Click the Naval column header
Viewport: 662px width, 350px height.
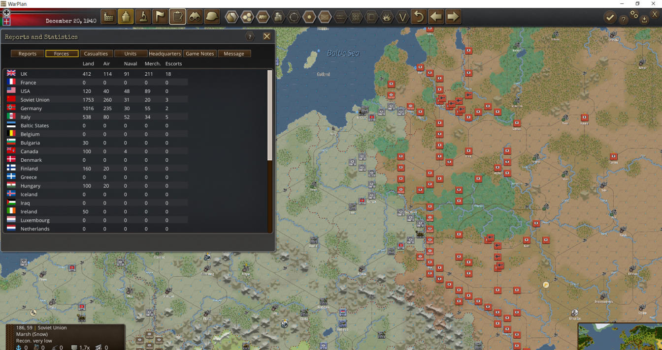[x=131, y=63]
